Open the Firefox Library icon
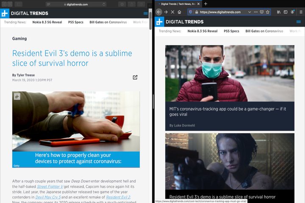This screenshot has width=305, height=203. (x=279, y=12)
